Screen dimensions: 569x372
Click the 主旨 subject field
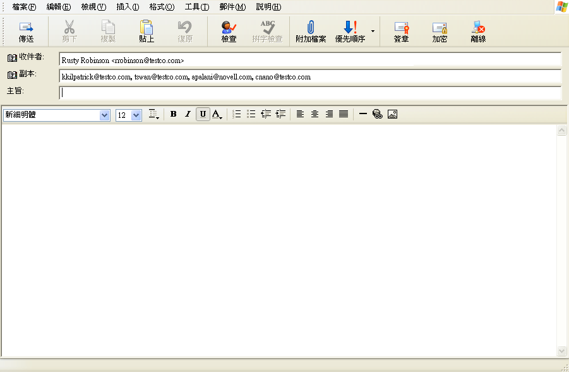(310, 93)
